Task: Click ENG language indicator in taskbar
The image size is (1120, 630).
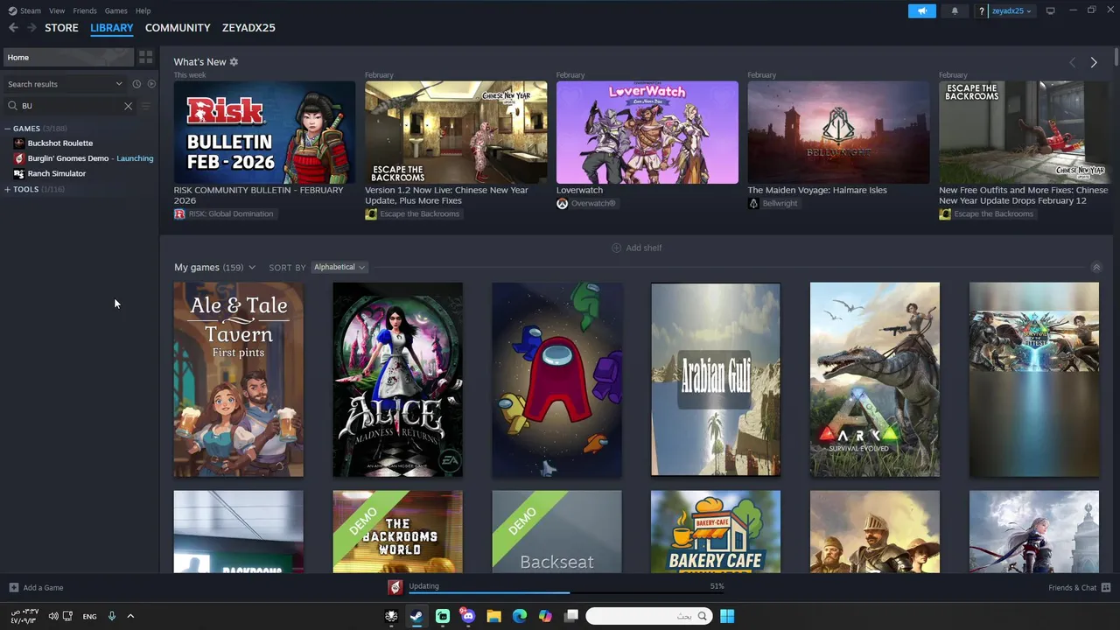Action: tap(89, 616)
